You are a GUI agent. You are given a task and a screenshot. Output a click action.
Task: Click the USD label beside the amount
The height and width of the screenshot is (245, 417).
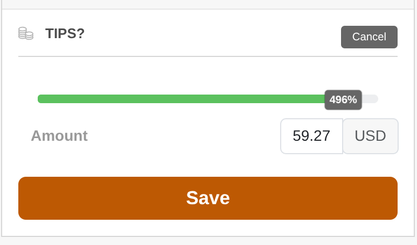point(370,136)
